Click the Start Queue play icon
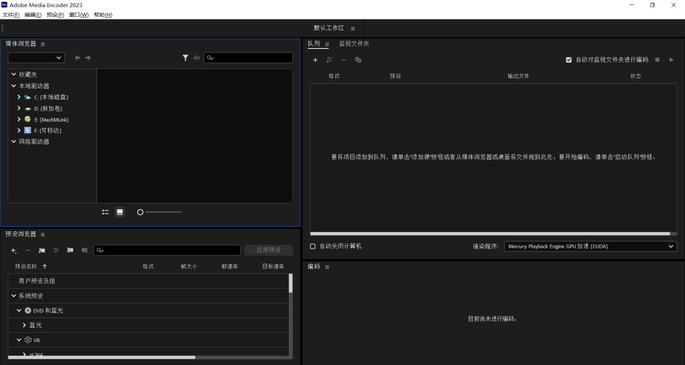The image size is (685, 365). click(672, 60)
